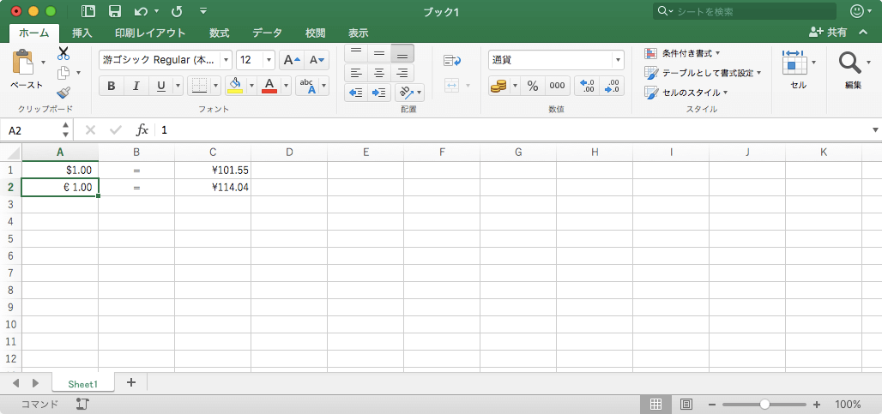Click the insert function fx button
Viewport: 882px width, 414px height.
point(142,130)
